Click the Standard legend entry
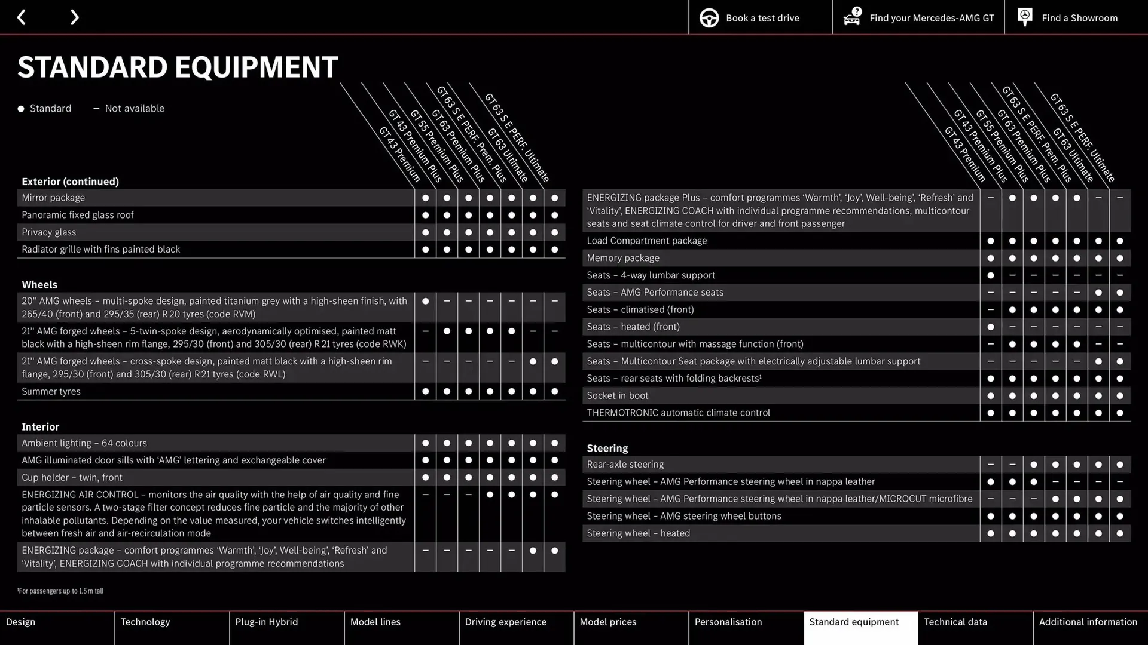The width and height of the screenshot is (1148, 645). tap(44, 109)
